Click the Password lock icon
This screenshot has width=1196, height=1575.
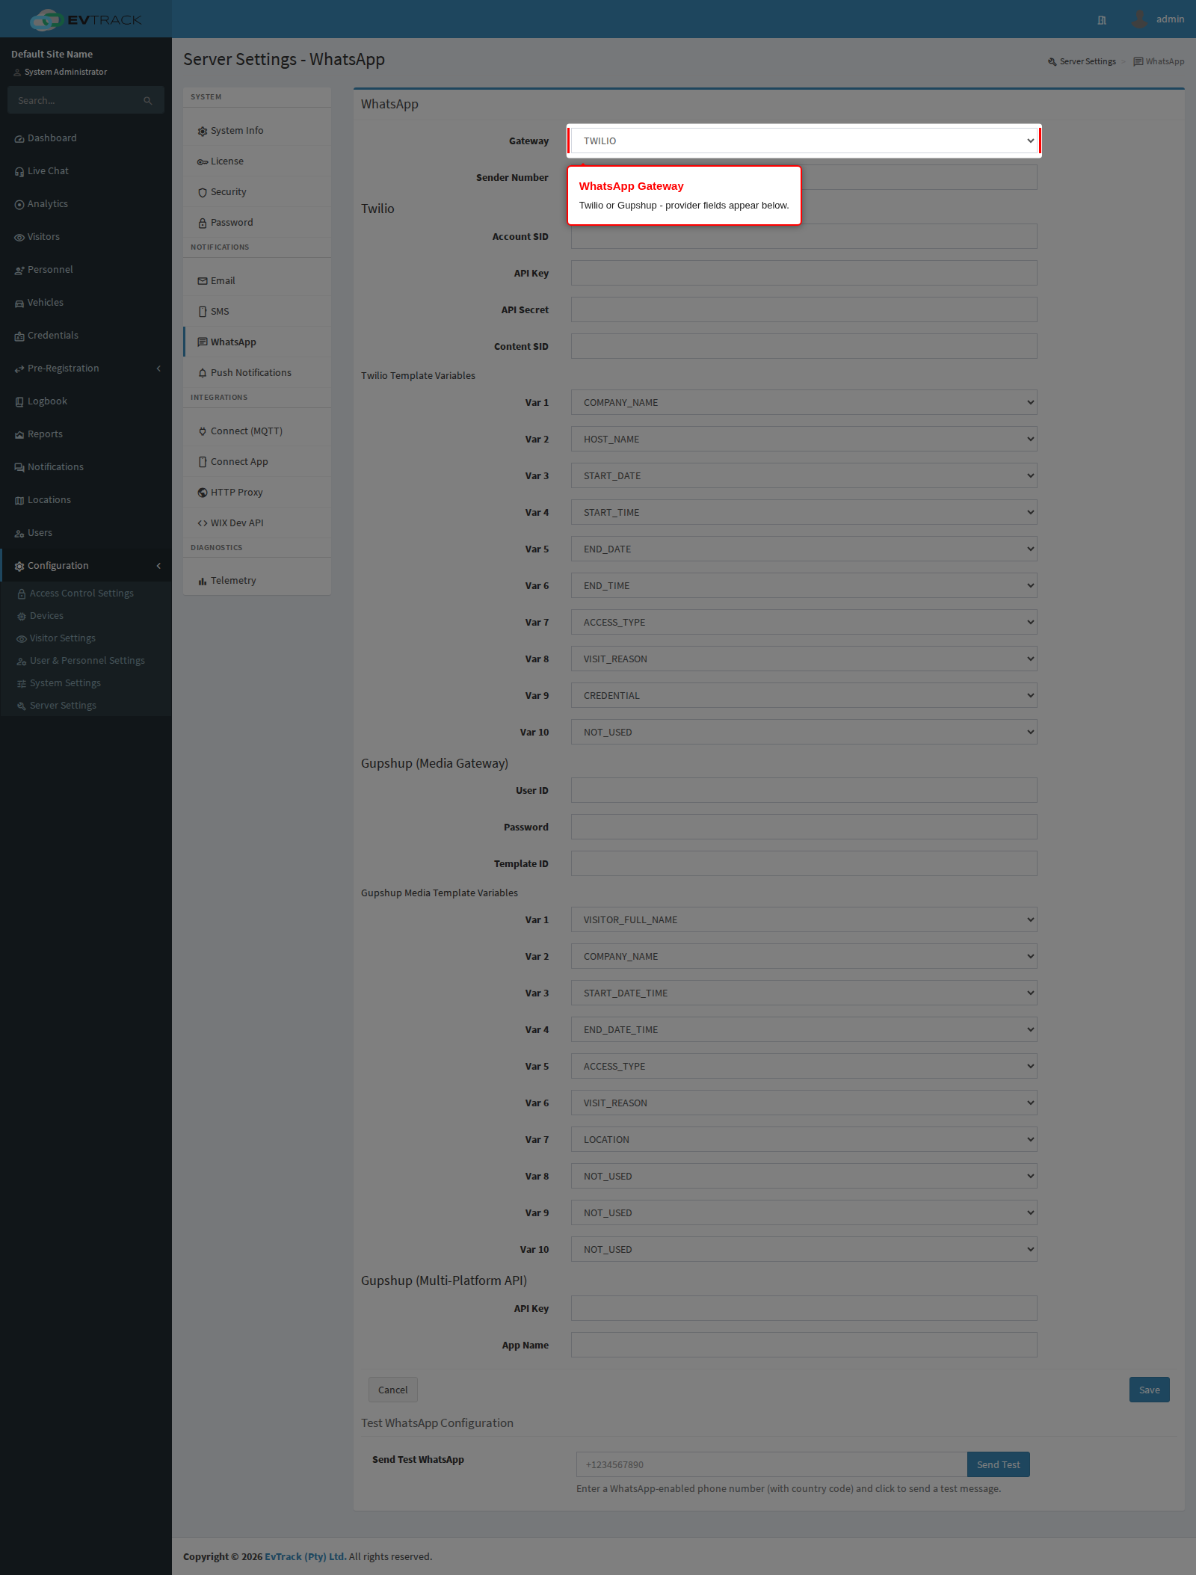pyautogui.click(x=203, y=224)
